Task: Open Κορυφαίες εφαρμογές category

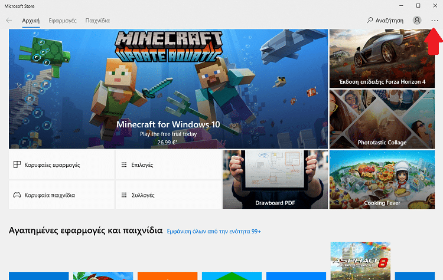Action: click(x=61, y=164)
